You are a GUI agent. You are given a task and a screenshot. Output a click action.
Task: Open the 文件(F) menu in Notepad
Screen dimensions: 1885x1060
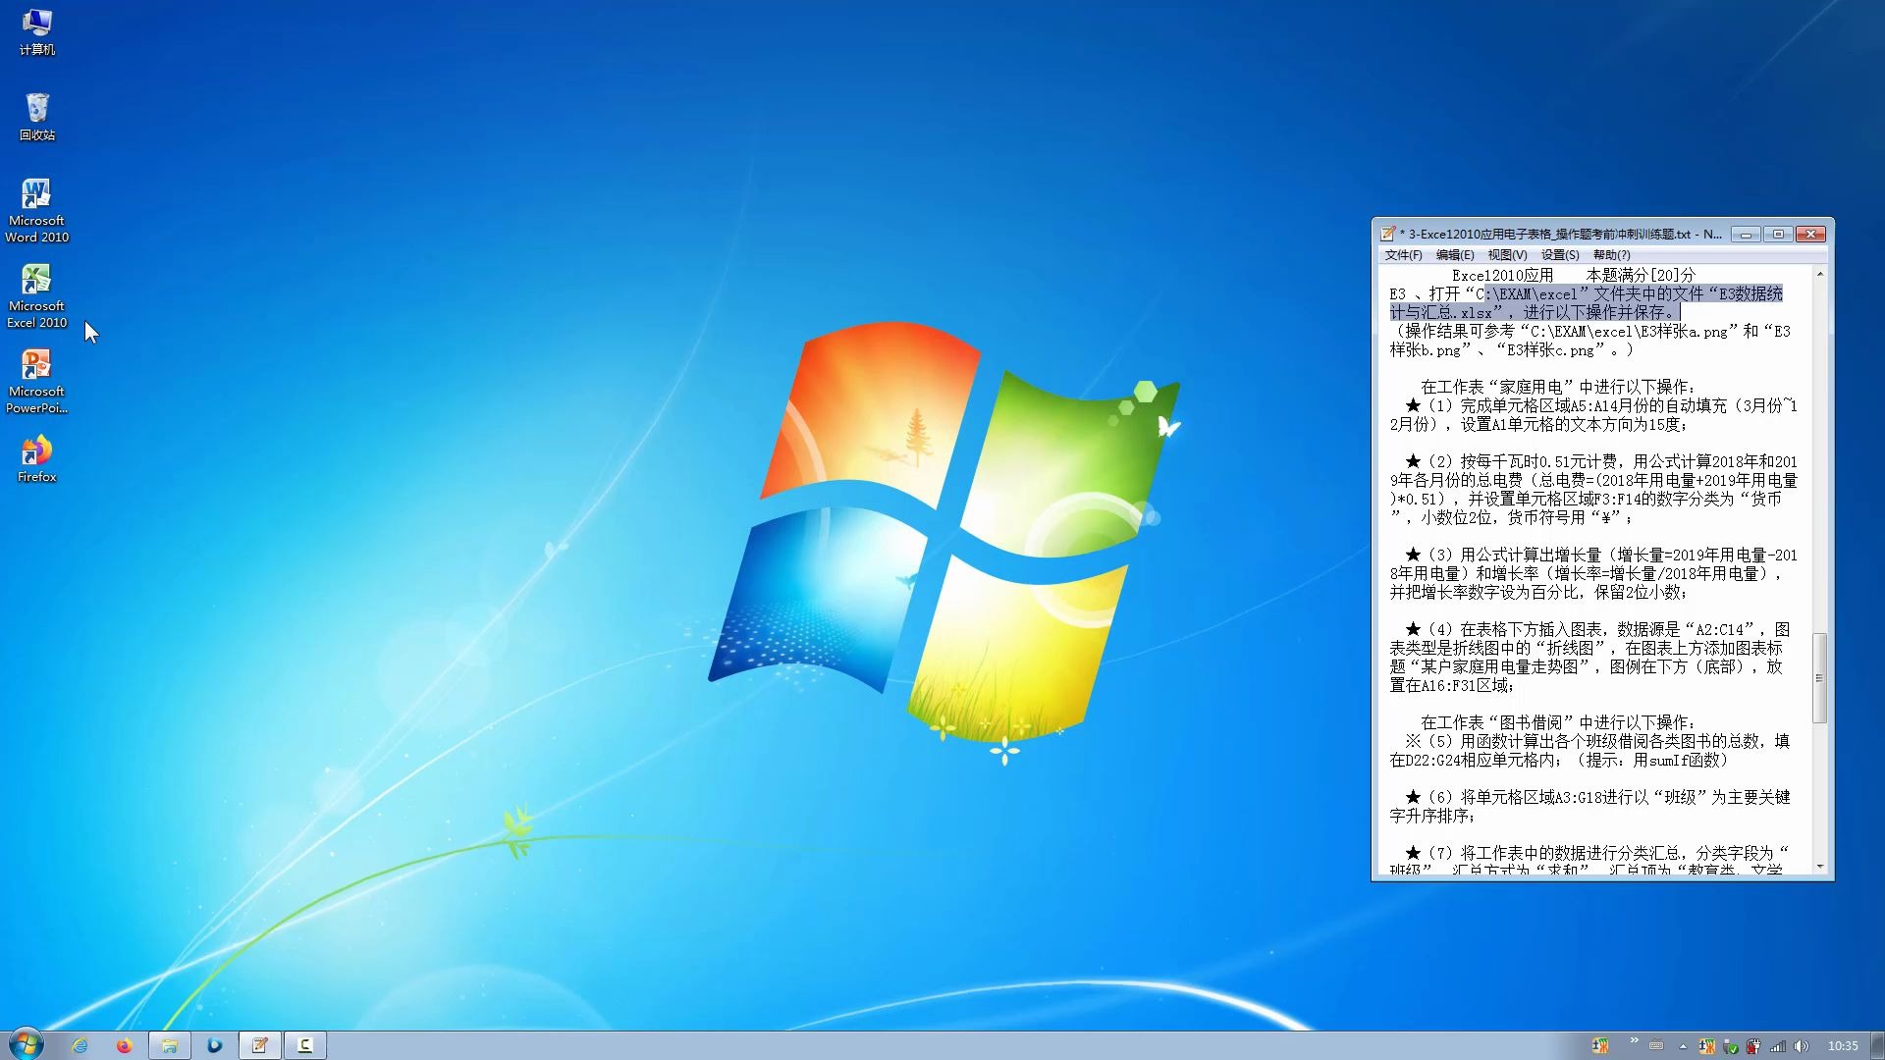click(x=1407, y=254)
